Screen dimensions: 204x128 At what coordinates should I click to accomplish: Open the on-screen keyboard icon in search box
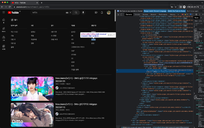click(67, 13)
